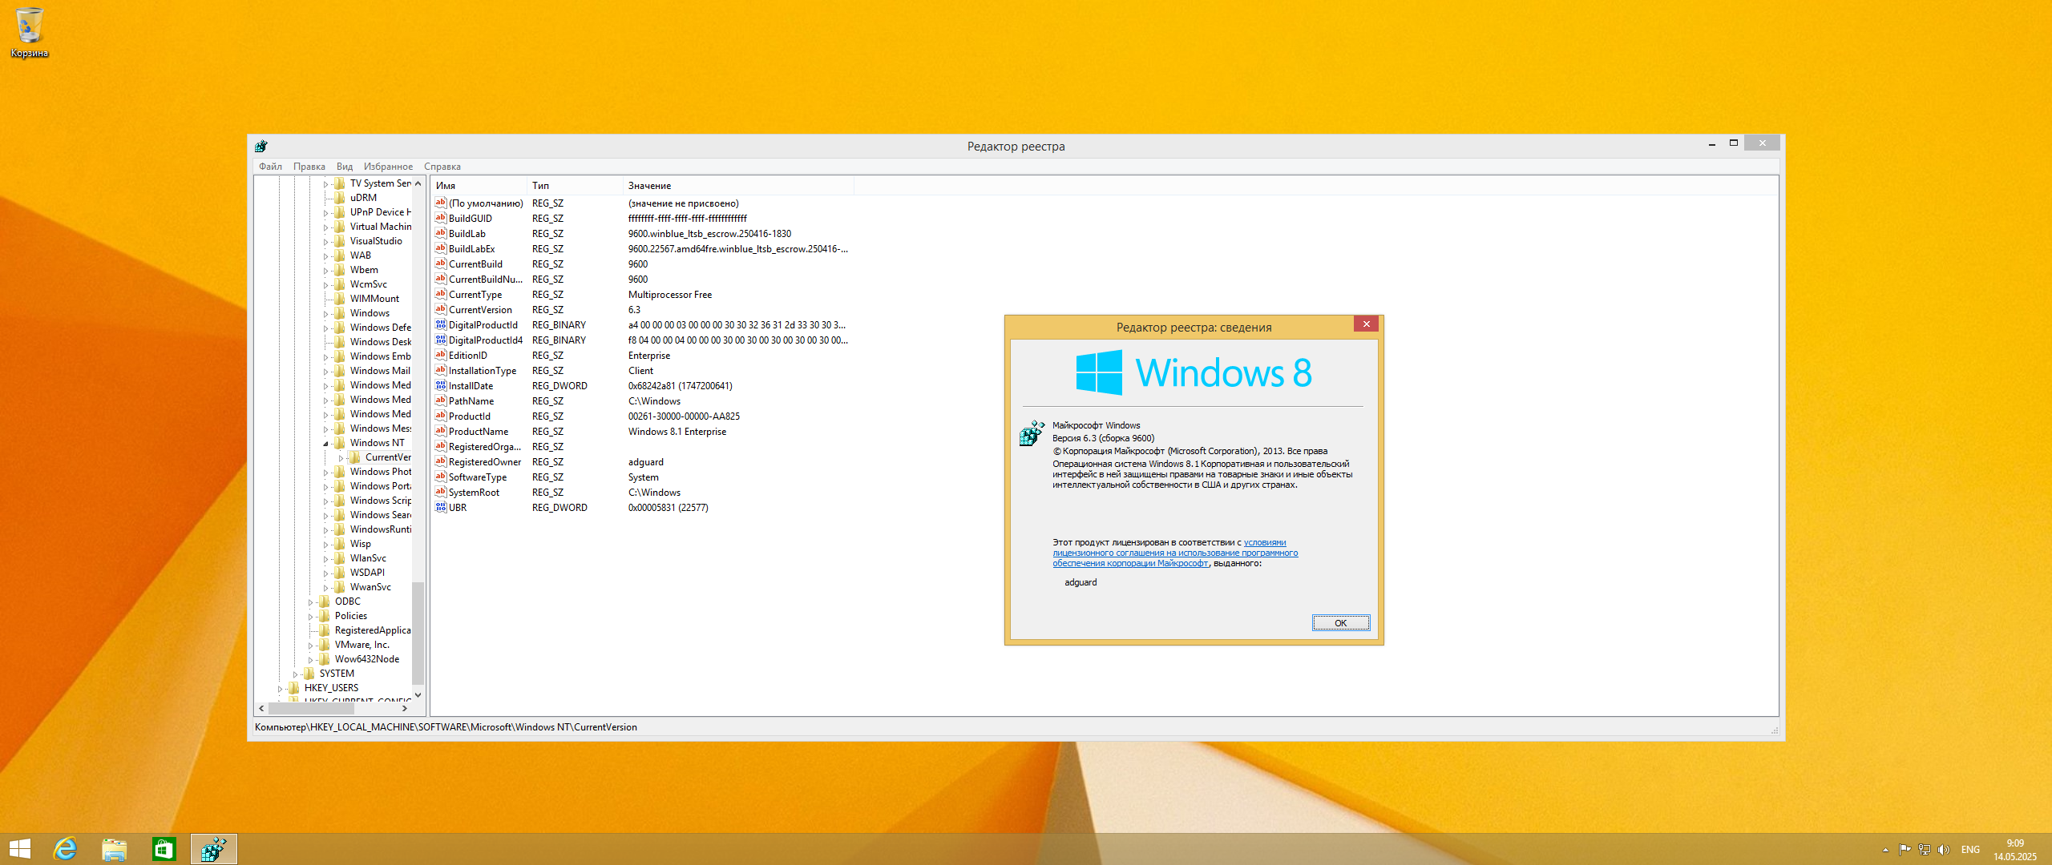Open the Избранное menu
2052x865 pixels.
(x=388, y=167)
